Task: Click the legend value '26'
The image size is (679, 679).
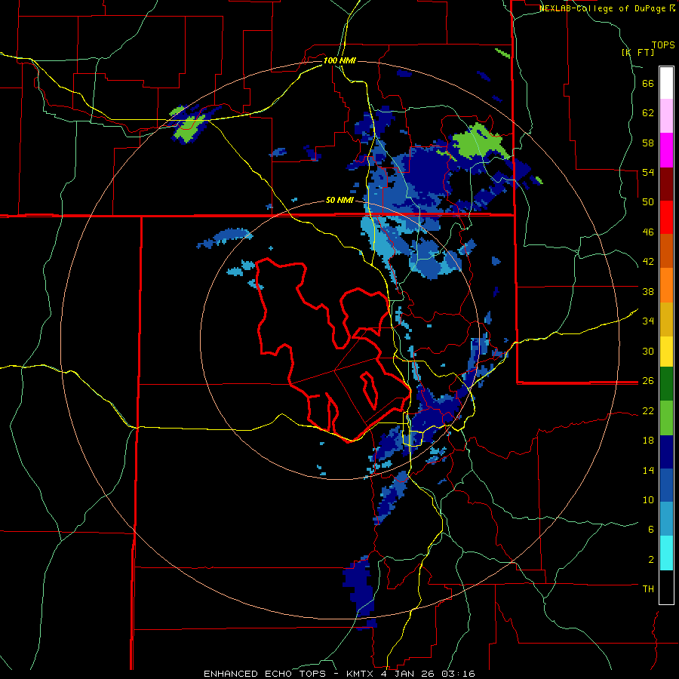Action: point(648,381)
